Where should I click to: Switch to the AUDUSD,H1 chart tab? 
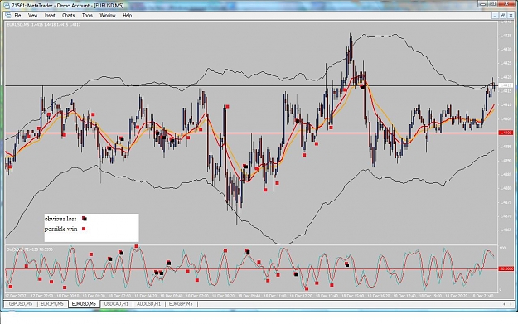pos(148,304)
